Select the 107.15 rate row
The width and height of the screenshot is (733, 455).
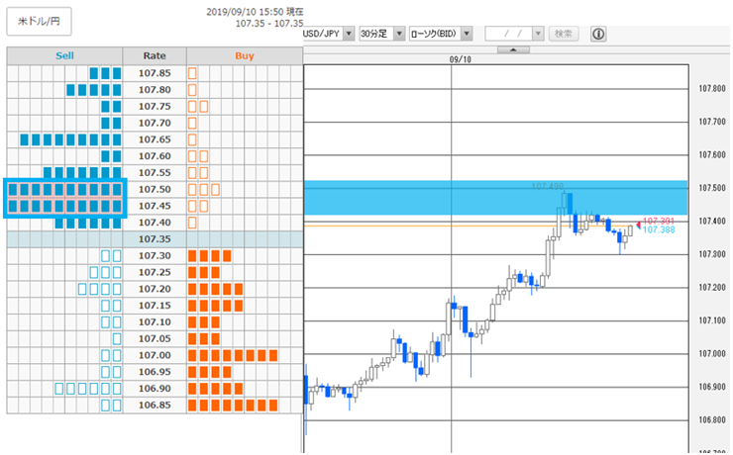[155, 306]
